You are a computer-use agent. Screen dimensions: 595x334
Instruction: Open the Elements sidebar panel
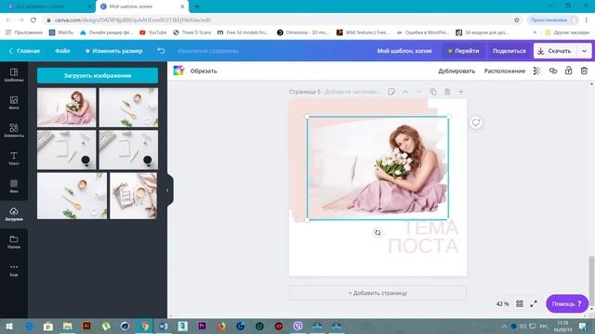click(14, 130)
